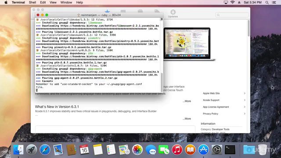Click Category: Developer Tools text

point(215,129)
